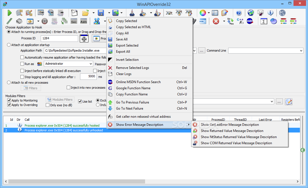Click the blue info bubble About icon
The width and height of the screenshot is (308, 188).
[x=271, y=13]
